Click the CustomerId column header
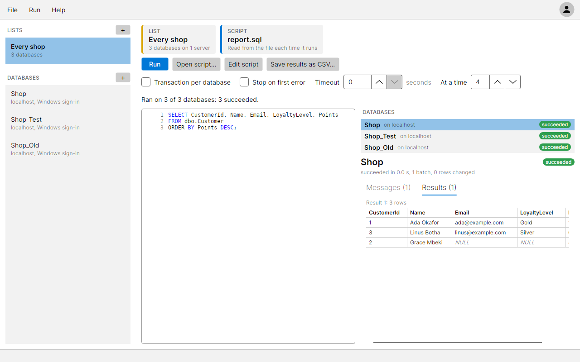The height and width of the screenshot is (362, 580). pos(387,213)
